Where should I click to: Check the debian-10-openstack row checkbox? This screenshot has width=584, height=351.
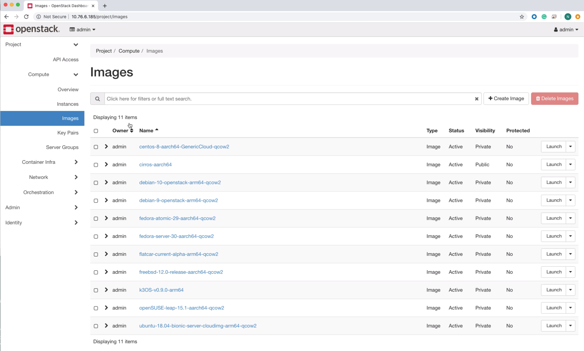(96, 183)
